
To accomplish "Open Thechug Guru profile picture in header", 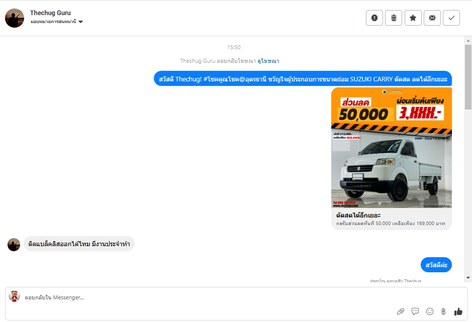I will (15, 18).
